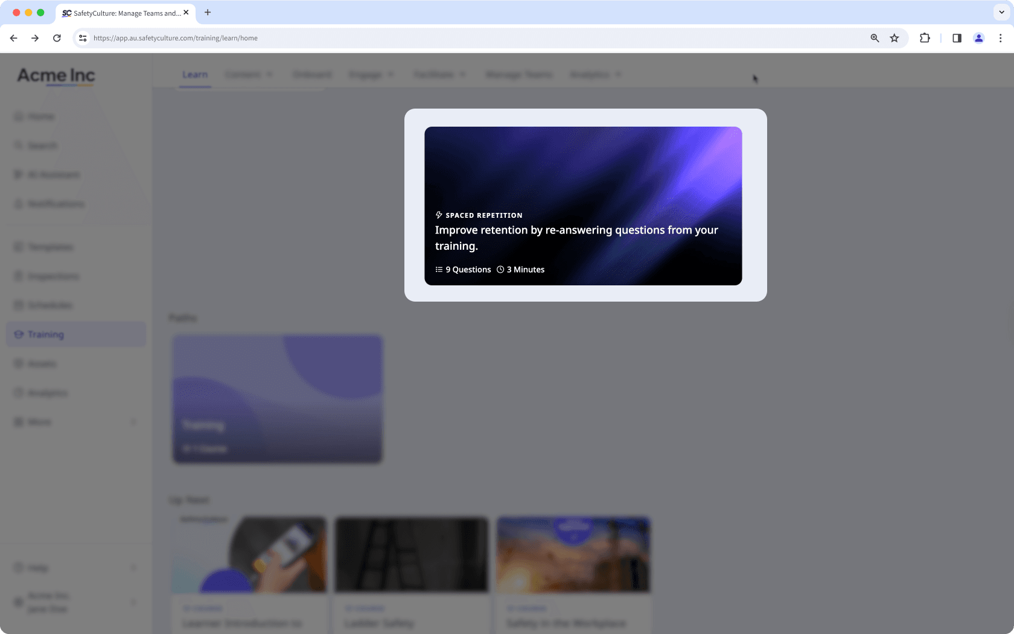
Task: Open Notifications in the sidebar
Action: coord(56,204)
